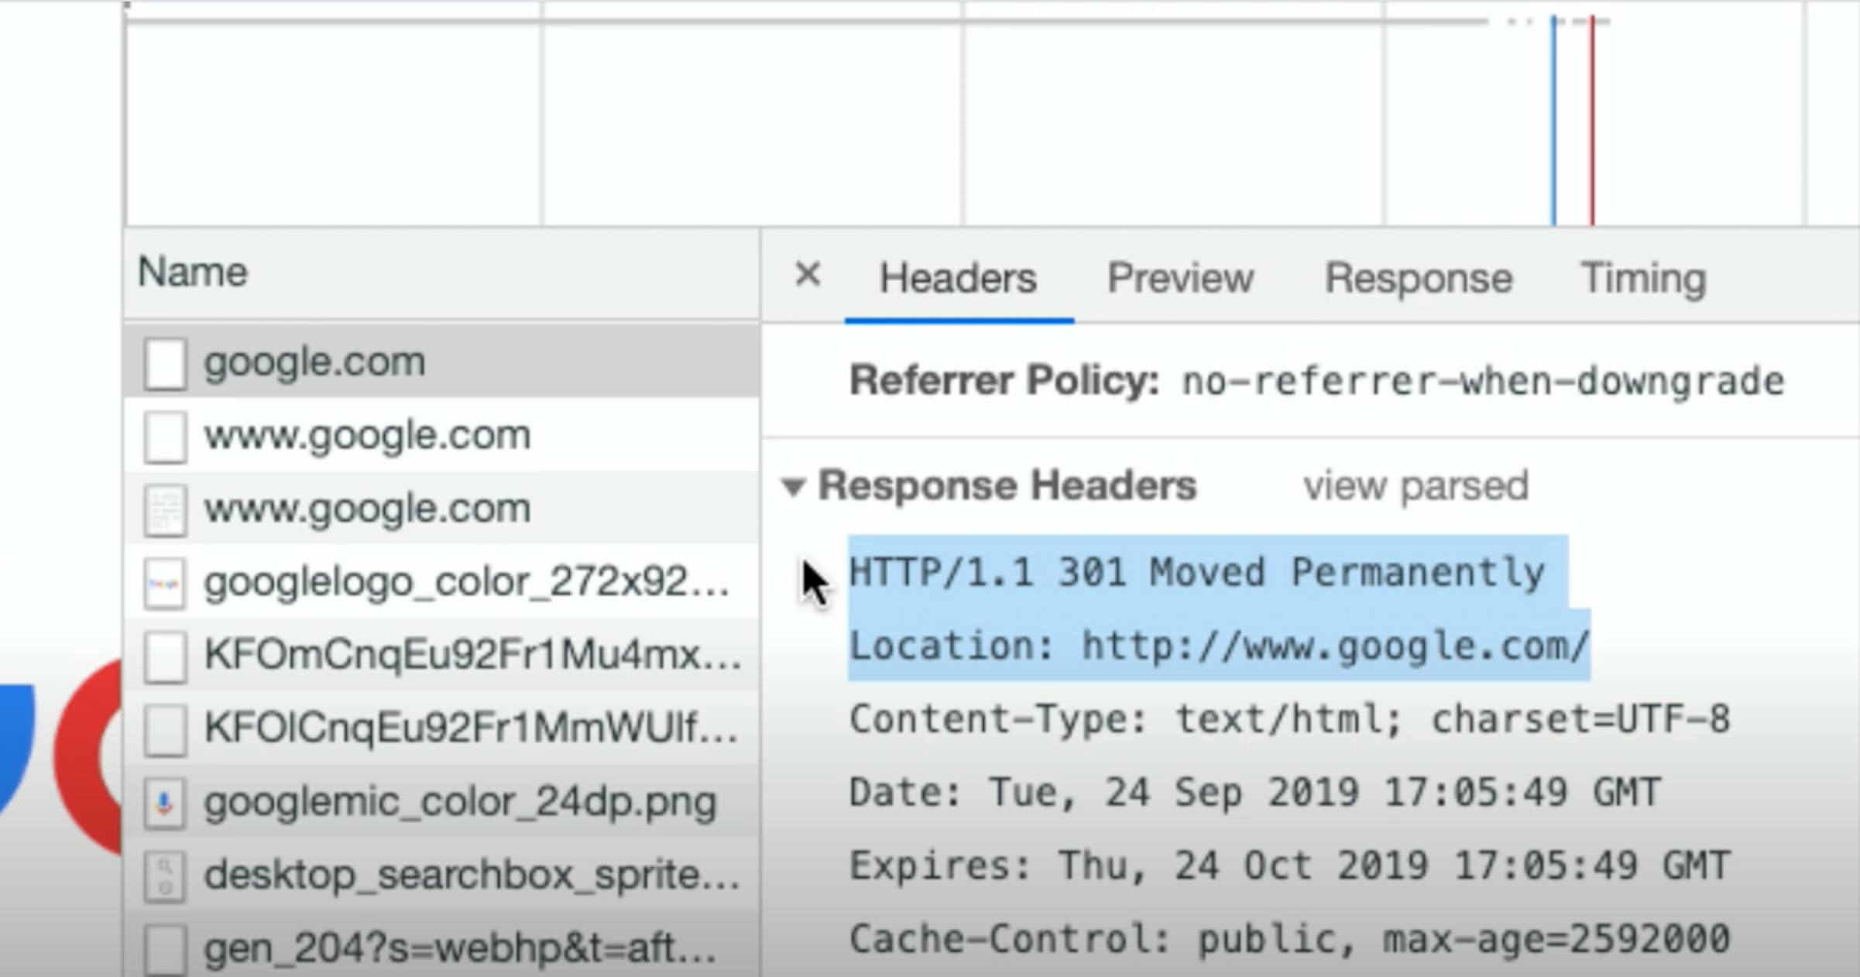Image resolution: width=1860 pixels, height=977 pixels.
Task: Collapse the Response Headers section
Action: pos(793,487)
